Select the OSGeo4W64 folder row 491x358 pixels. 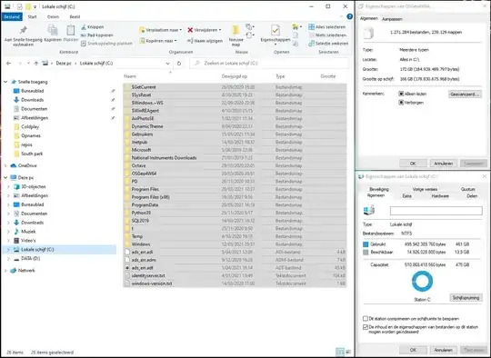(235, 174)
